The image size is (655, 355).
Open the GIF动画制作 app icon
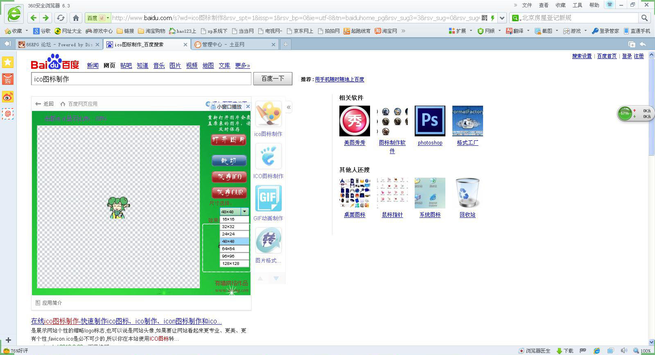[x=269, y=199]
